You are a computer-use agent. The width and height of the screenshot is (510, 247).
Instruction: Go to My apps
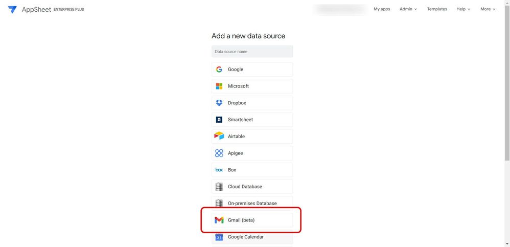pyautogui.click(x=382, y=9)
